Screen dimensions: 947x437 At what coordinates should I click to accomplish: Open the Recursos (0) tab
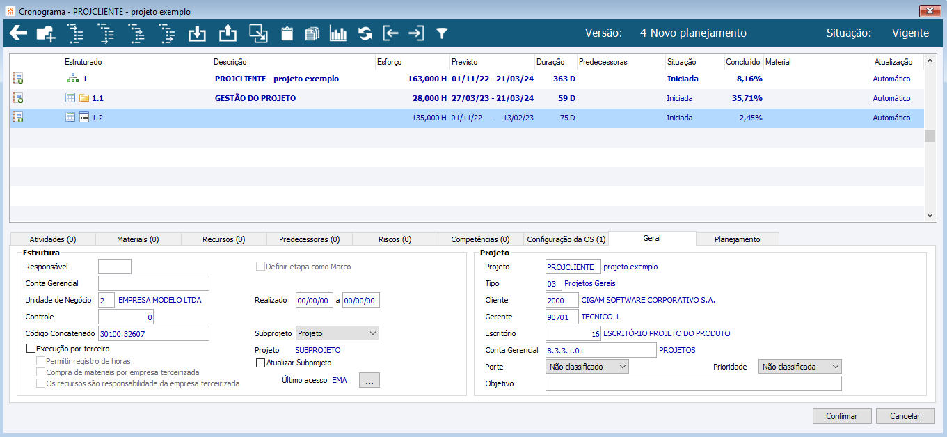223,239
